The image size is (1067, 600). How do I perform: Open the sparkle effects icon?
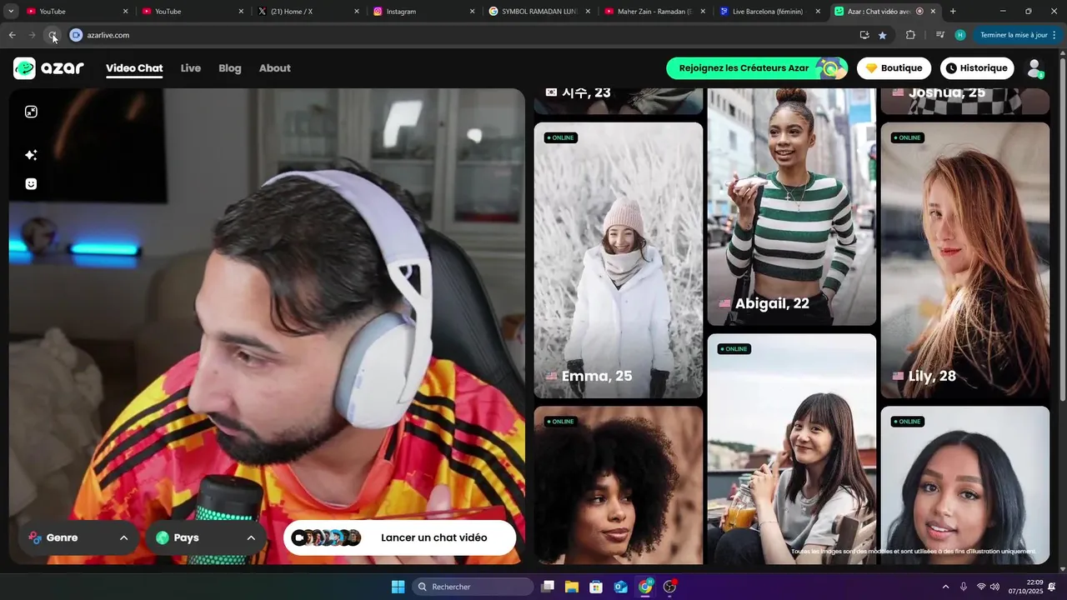[31, 155]
